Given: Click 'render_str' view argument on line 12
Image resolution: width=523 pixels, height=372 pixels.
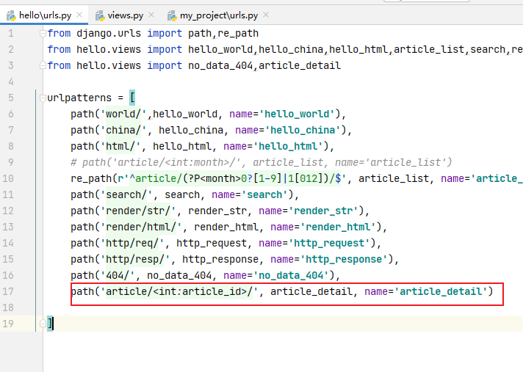Looking at the screenshot, I should point(217,211).
